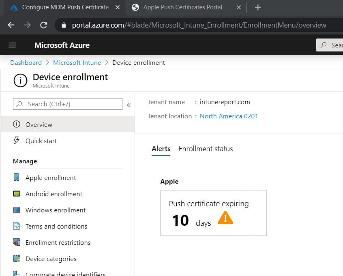Click tenant name intunereport.com
Image resolution: width=343 pixels, height=276 pixels.
(x=225, y=102)
